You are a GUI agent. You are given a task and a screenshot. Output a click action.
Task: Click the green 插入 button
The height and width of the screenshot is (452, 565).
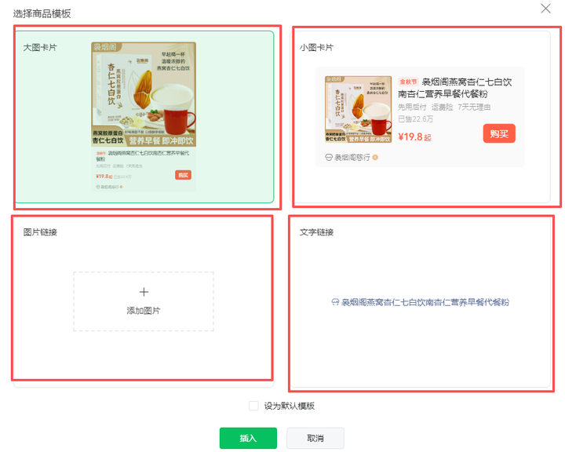pyautogui.click(x=248, y=438)
